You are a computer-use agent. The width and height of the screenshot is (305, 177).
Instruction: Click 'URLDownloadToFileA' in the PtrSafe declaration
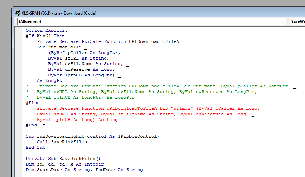point(154,41)
